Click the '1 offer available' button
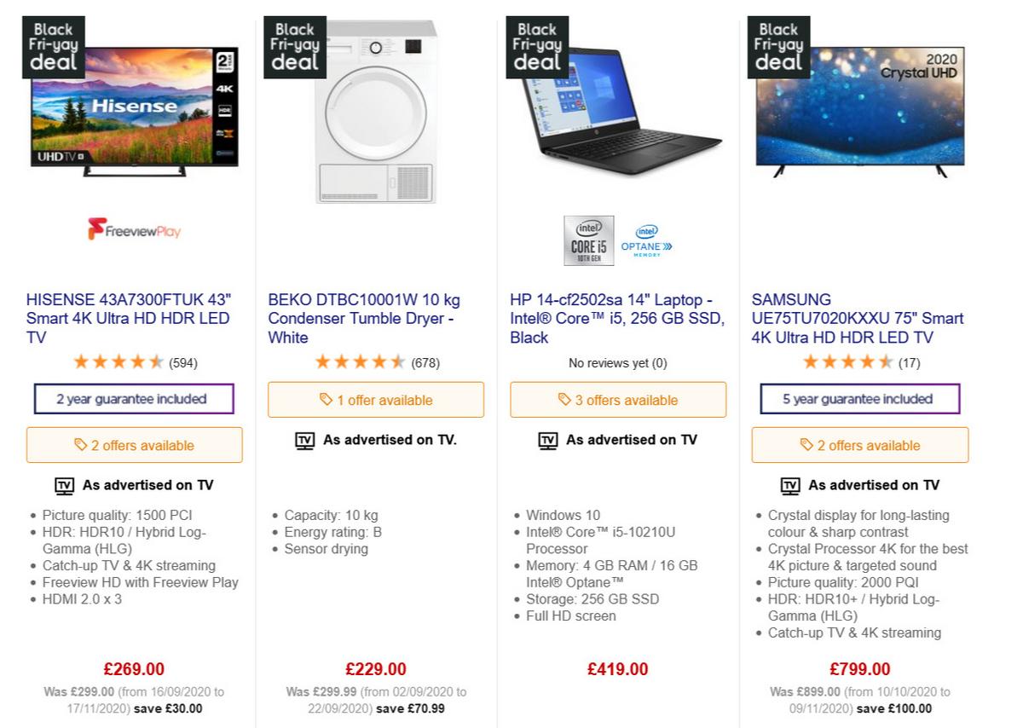This screenshot has height=728, width=1023. 376,400
